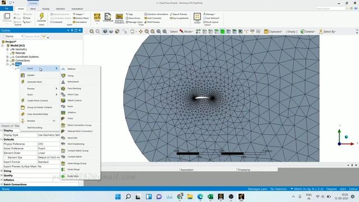359x202 pixels.
Task: Open the Select By dropdown
Action: click(x=328, y=31)
